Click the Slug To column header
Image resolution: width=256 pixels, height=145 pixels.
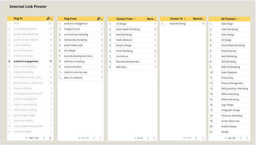coord(18,18)
